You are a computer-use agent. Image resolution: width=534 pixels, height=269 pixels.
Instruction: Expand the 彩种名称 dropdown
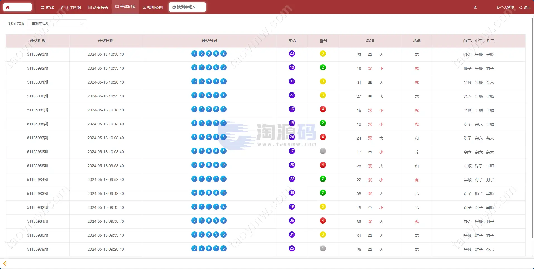click(57, 24)
